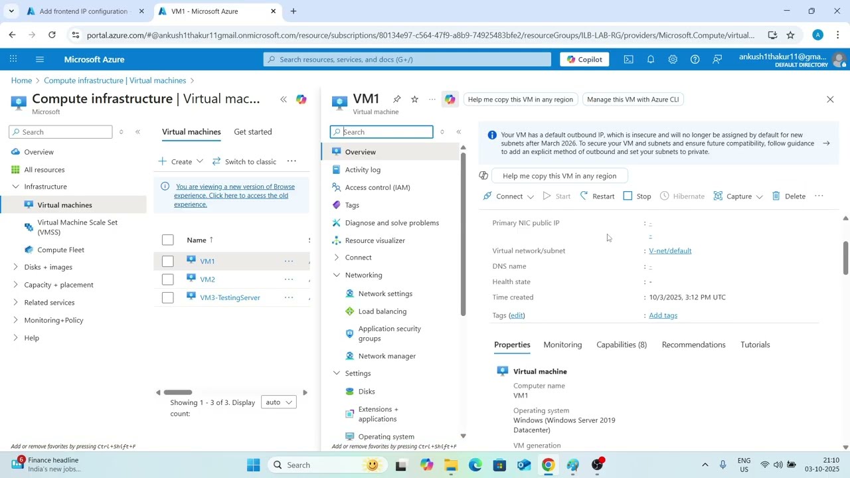
Task: Switch to classic browse experience
Action: [x=244, y=161]
